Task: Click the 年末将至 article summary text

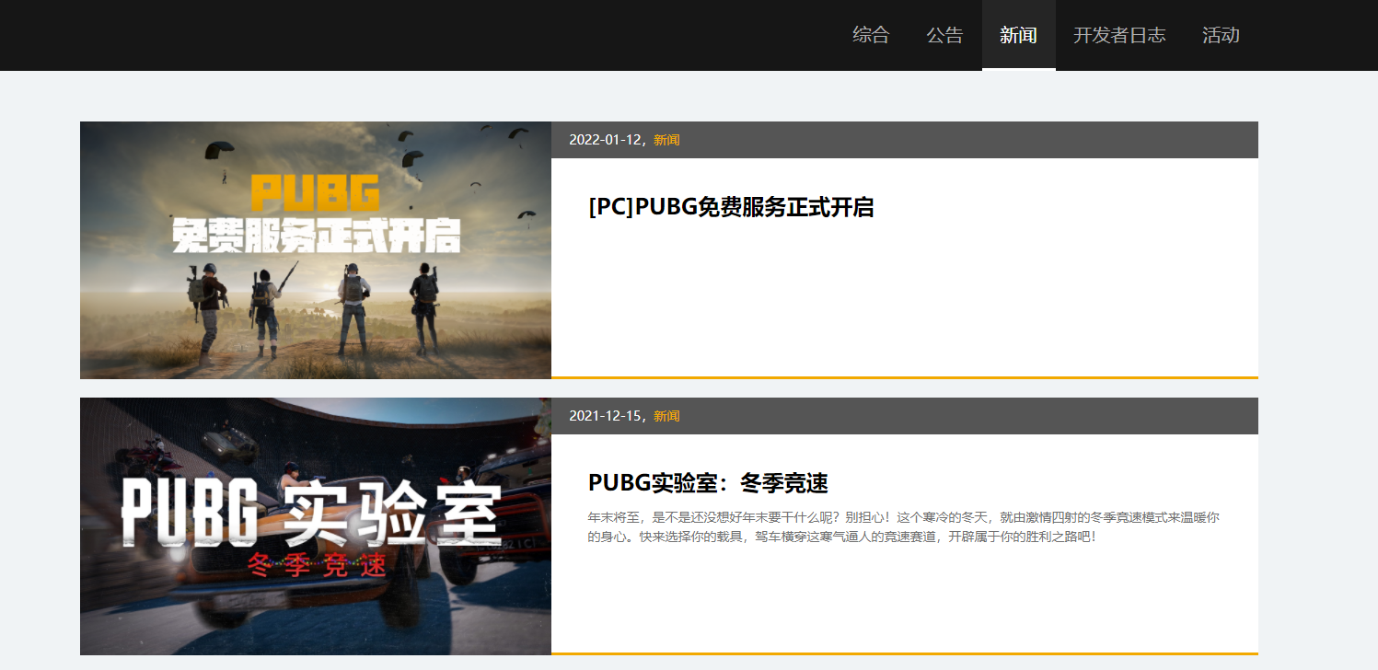Action: point(904,526)
